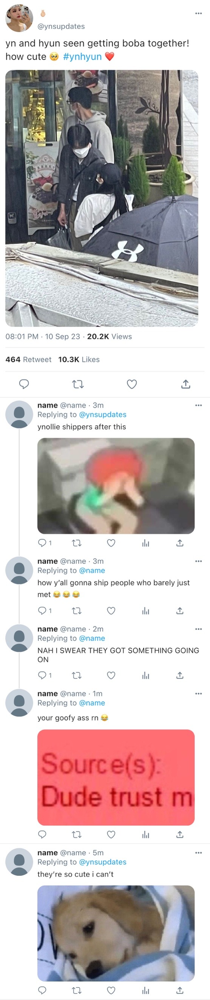Viewport: 210px width, 1000px height.
Task: Like the main tweet with the heart icon
Action: click(x=132, y=384)
